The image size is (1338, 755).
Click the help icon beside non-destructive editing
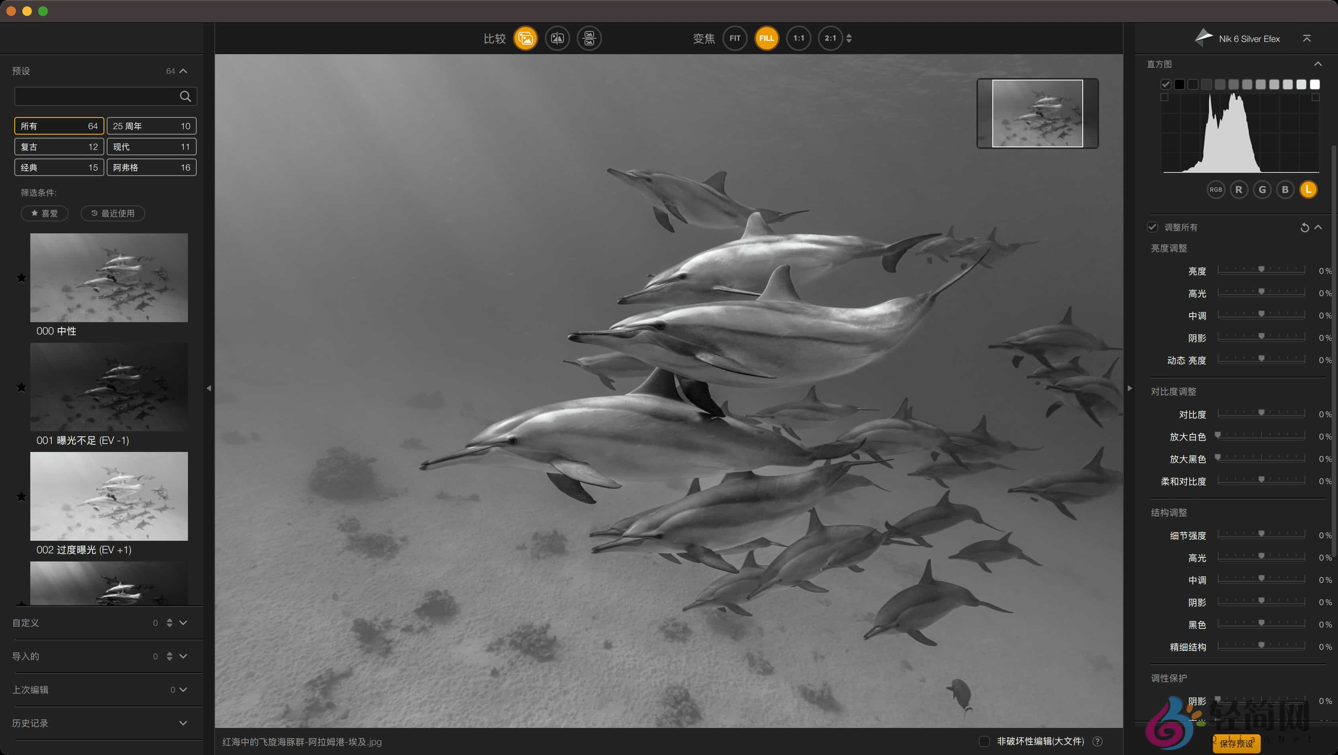1097,741
